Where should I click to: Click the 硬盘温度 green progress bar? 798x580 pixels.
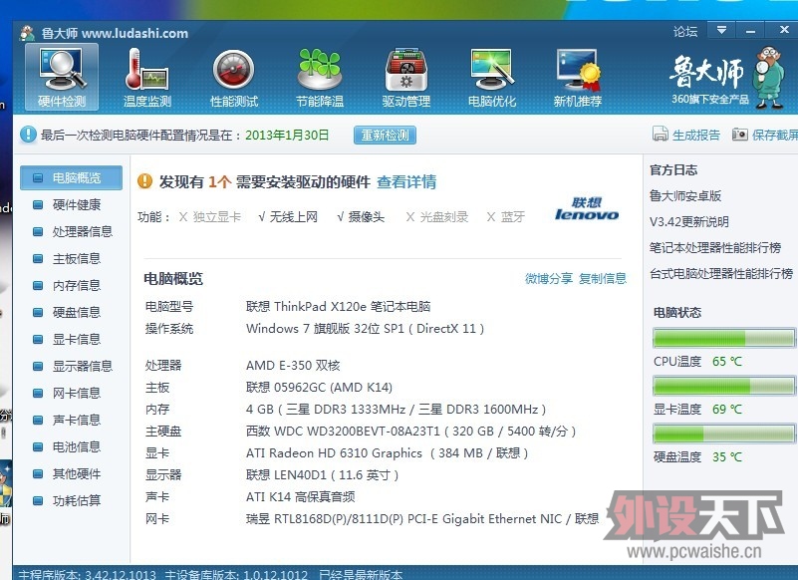pyautogui.click(x=723, y=434)
